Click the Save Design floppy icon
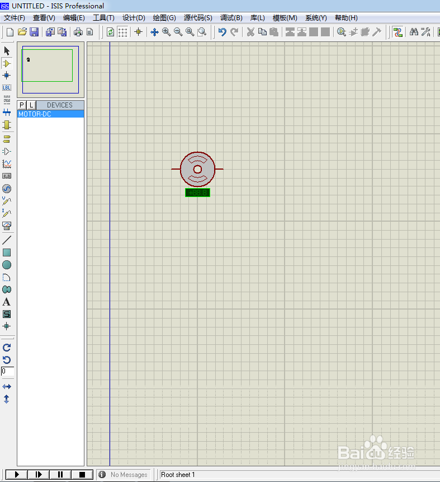This screenshot has height=482, width=440. click(34, 32)
